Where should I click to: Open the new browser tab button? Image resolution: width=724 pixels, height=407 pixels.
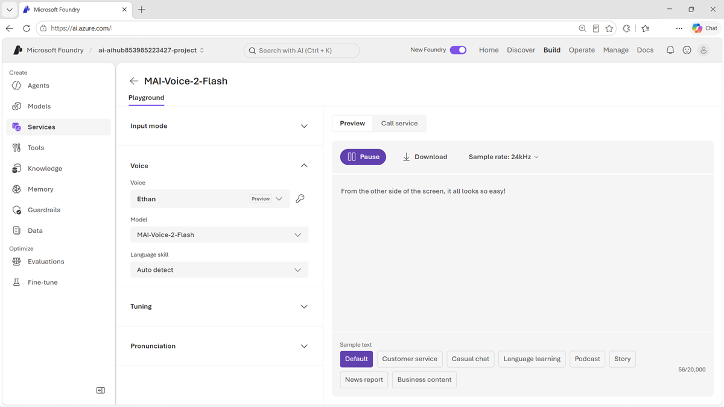click(x=142, y=10)
